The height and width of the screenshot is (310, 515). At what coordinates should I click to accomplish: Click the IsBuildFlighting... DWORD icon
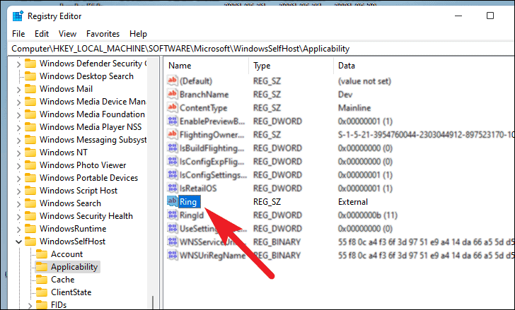pos(172,148)
